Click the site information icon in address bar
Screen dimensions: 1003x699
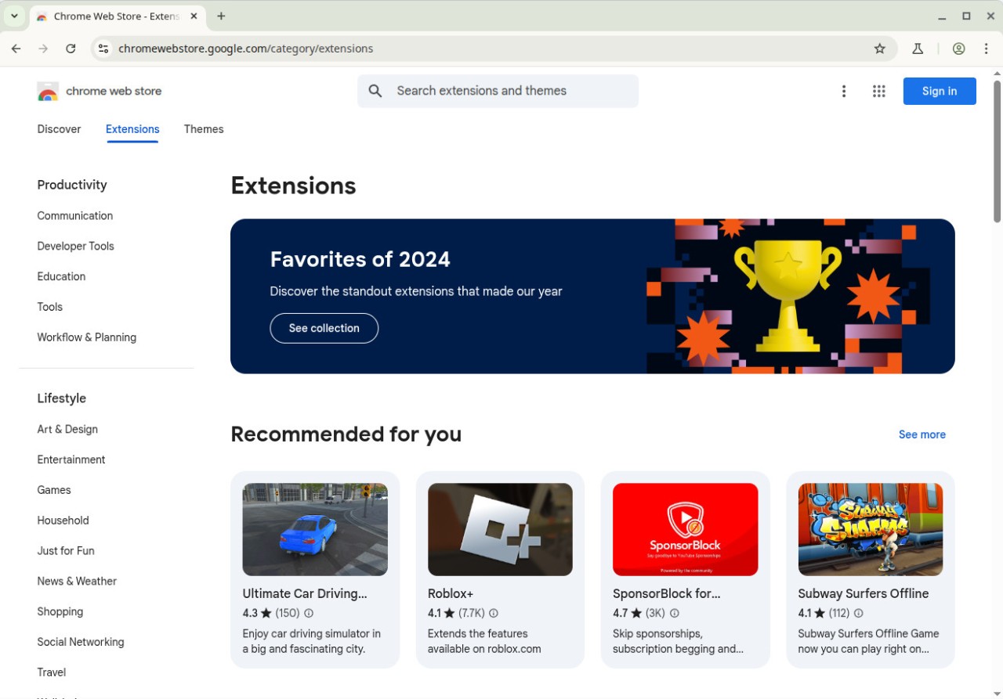[x=104, y=48]
